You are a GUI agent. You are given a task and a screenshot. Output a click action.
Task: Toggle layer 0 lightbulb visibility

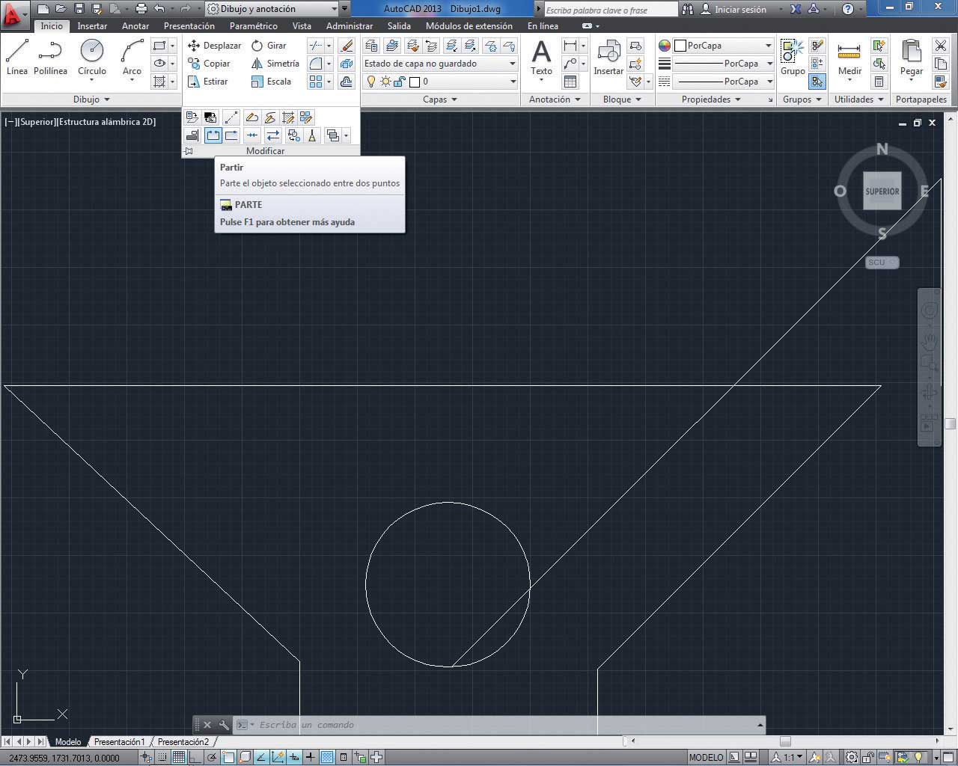371,82
